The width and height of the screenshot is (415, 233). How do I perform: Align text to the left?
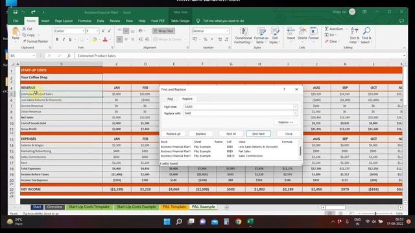coord(119,39)
